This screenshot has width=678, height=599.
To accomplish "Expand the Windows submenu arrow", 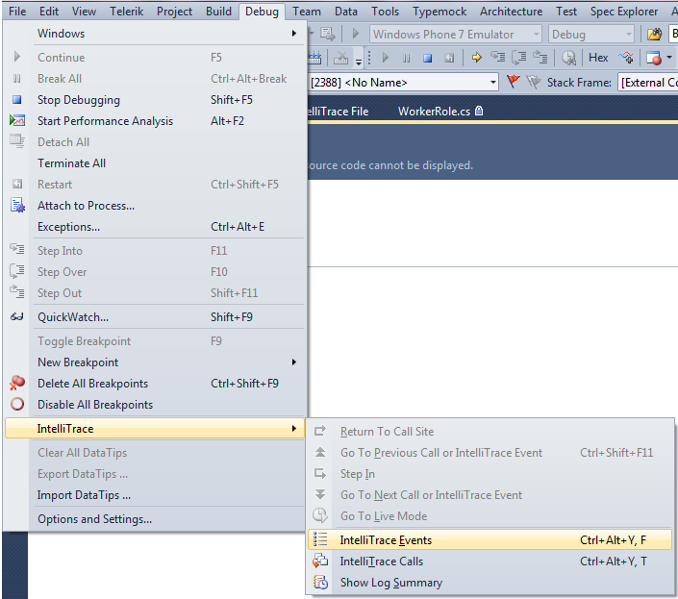I will [x=294, y=34].
